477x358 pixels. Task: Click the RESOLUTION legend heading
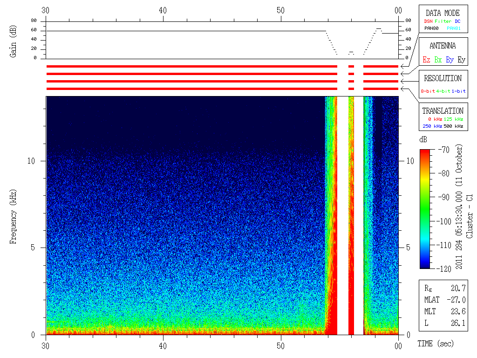point(443,78)
